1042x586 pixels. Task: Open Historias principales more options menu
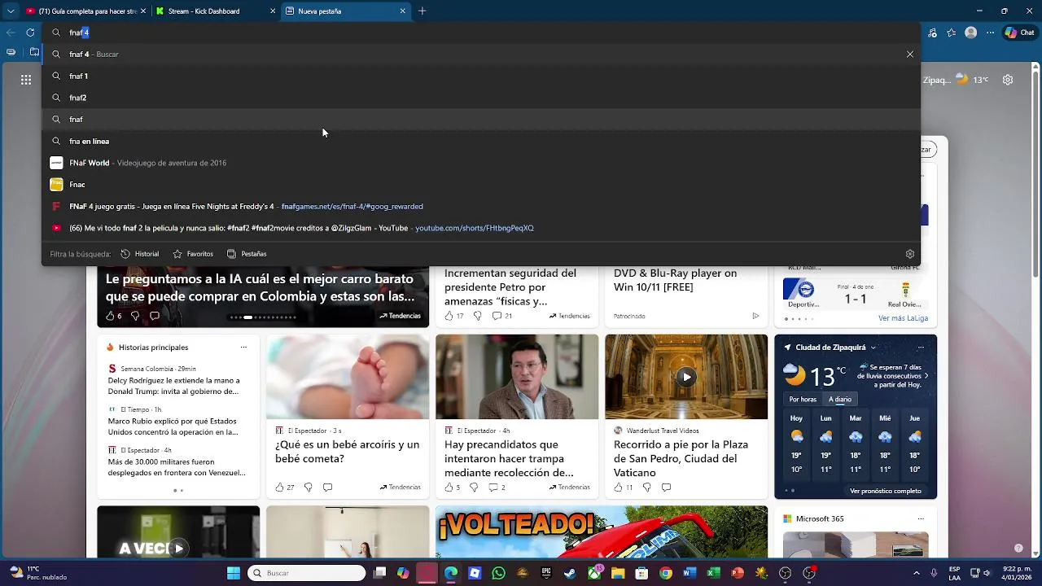(x=243, y=348)
